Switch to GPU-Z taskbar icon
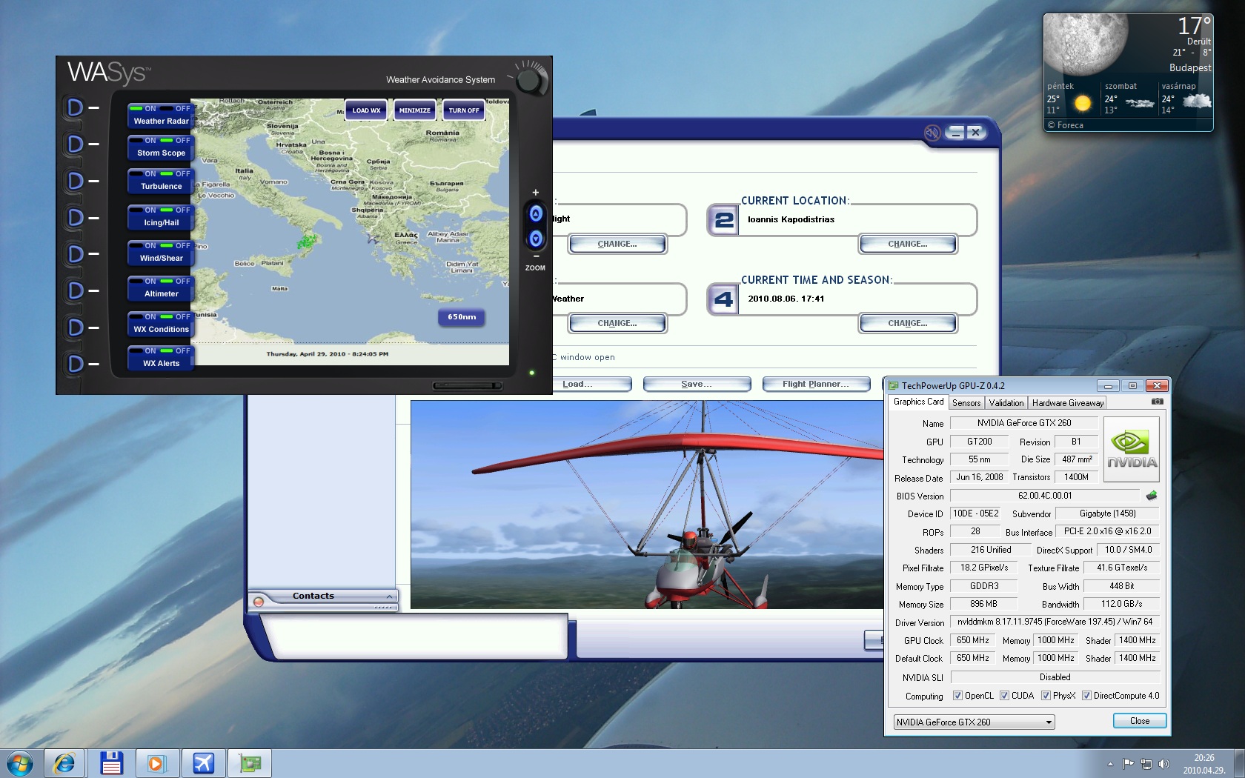The height and width of the screenshot is (778, 1245). [x=250, y=763]
